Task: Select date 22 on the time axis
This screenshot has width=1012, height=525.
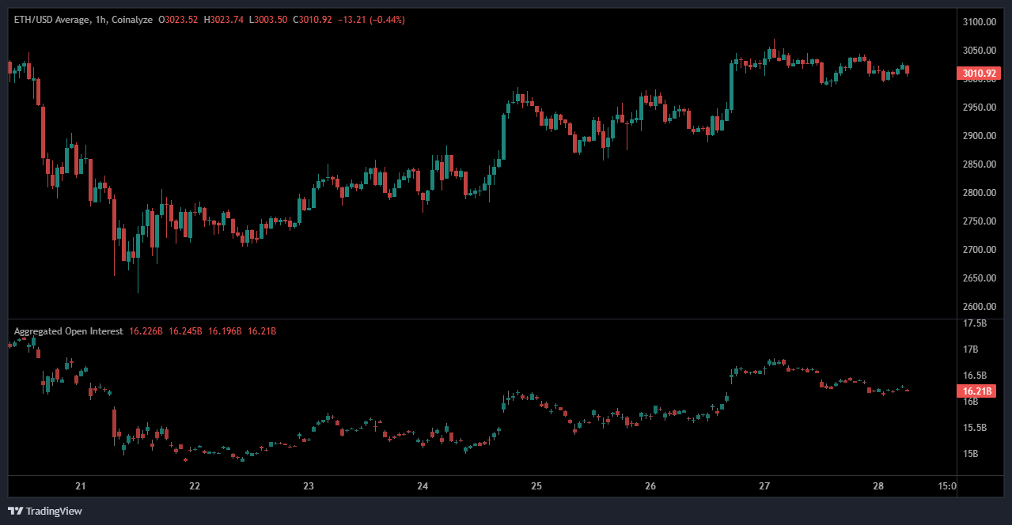Action: 194,486
